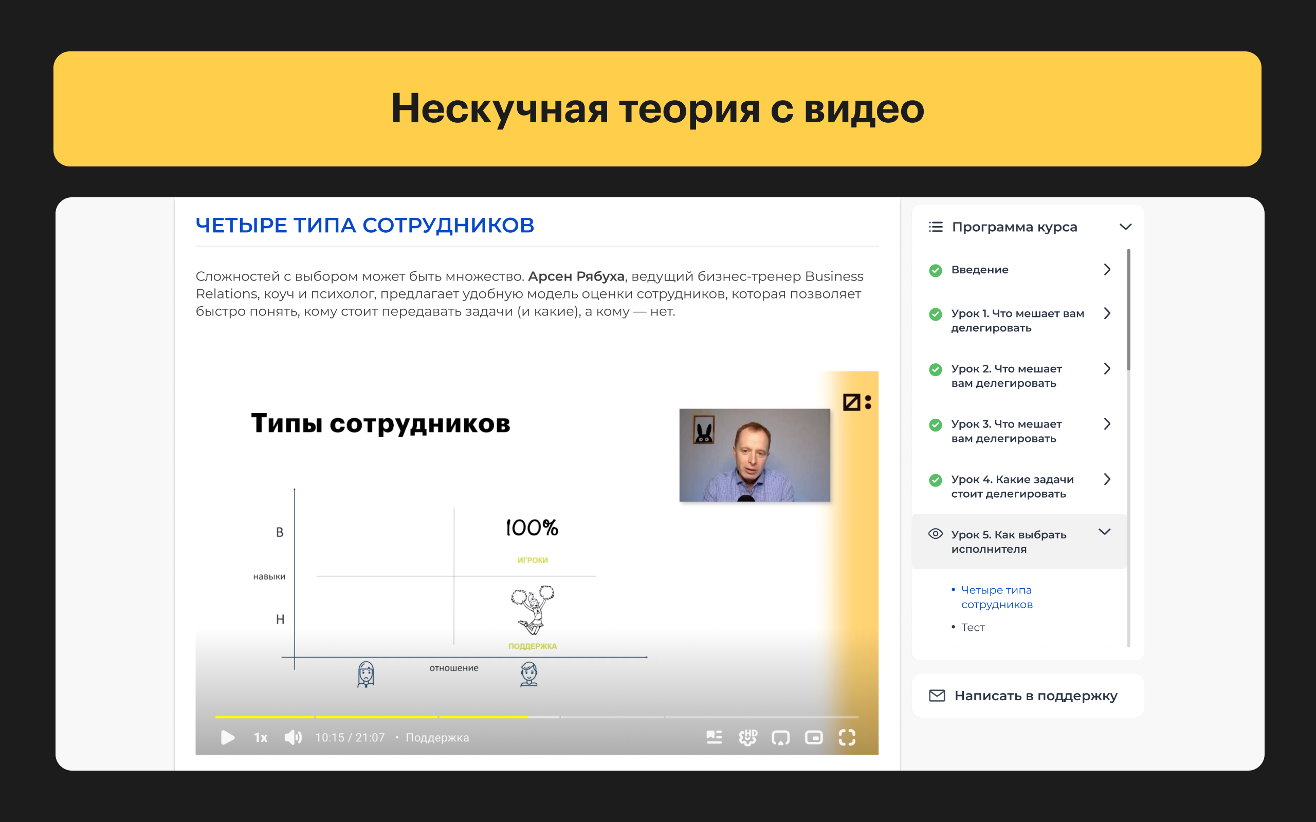Click the envelope support icon
1316x822 pixels.
click(x=937, y=696)
